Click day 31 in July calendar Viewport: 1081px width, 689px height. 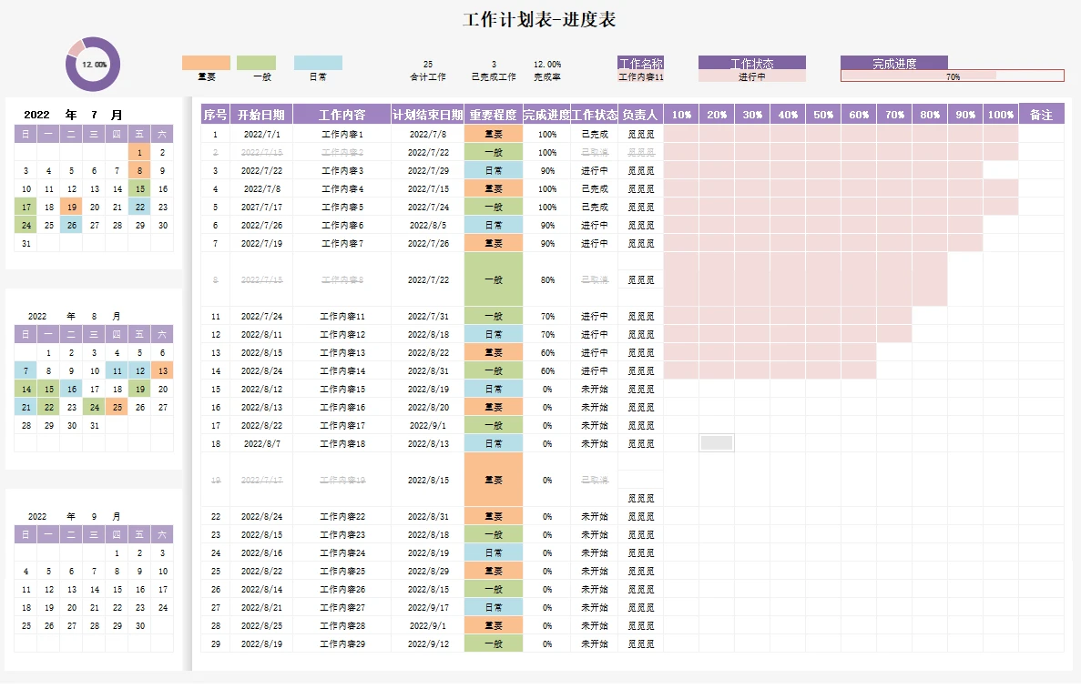(x=25, y=243)
